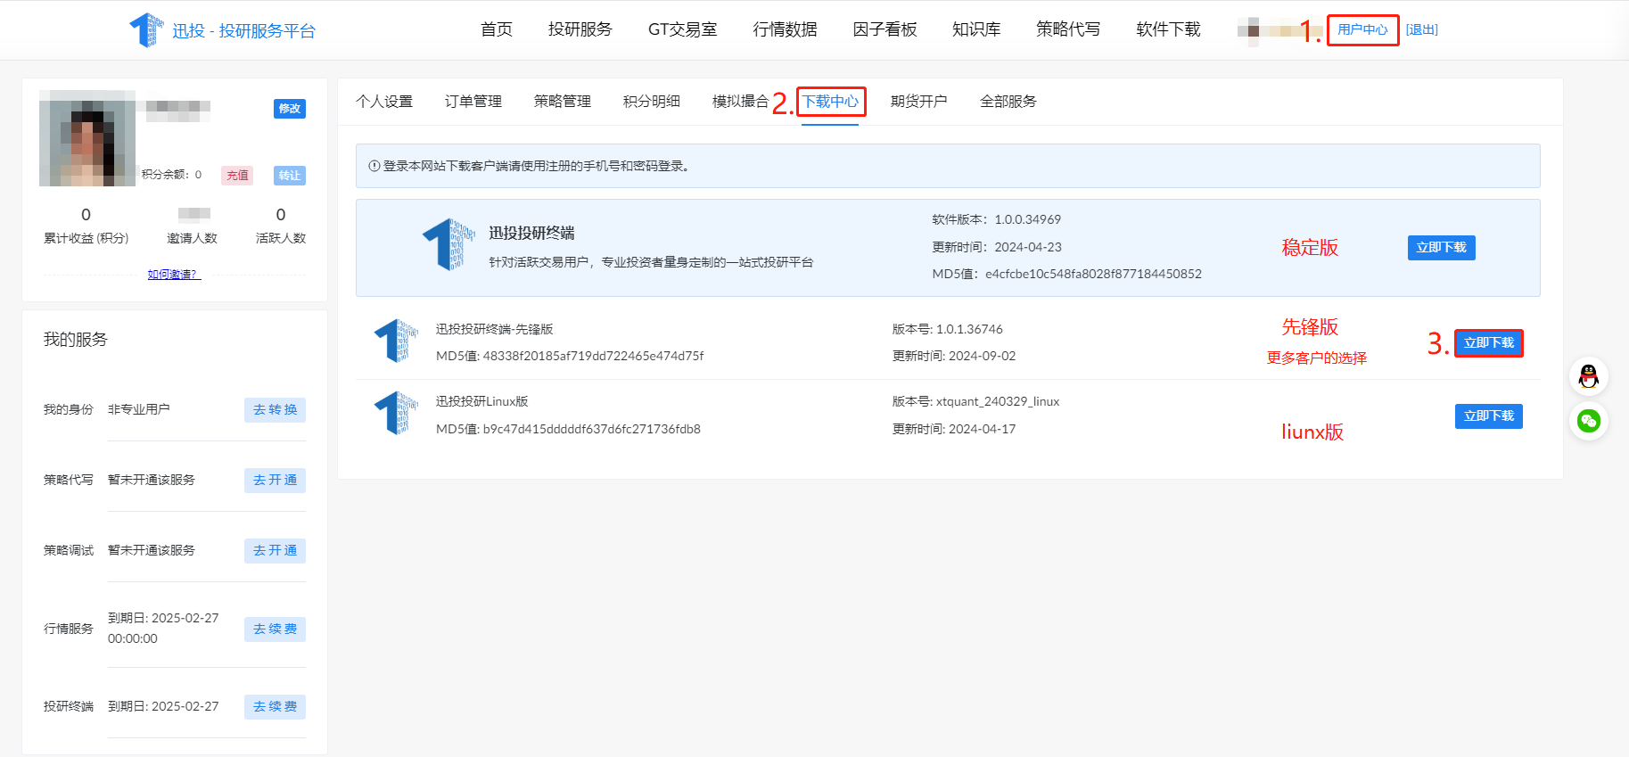Click the 迅投投研终端 product title
Viewport: 1629px width, 757px height.
pyautogui.click(x=531, y=234)
